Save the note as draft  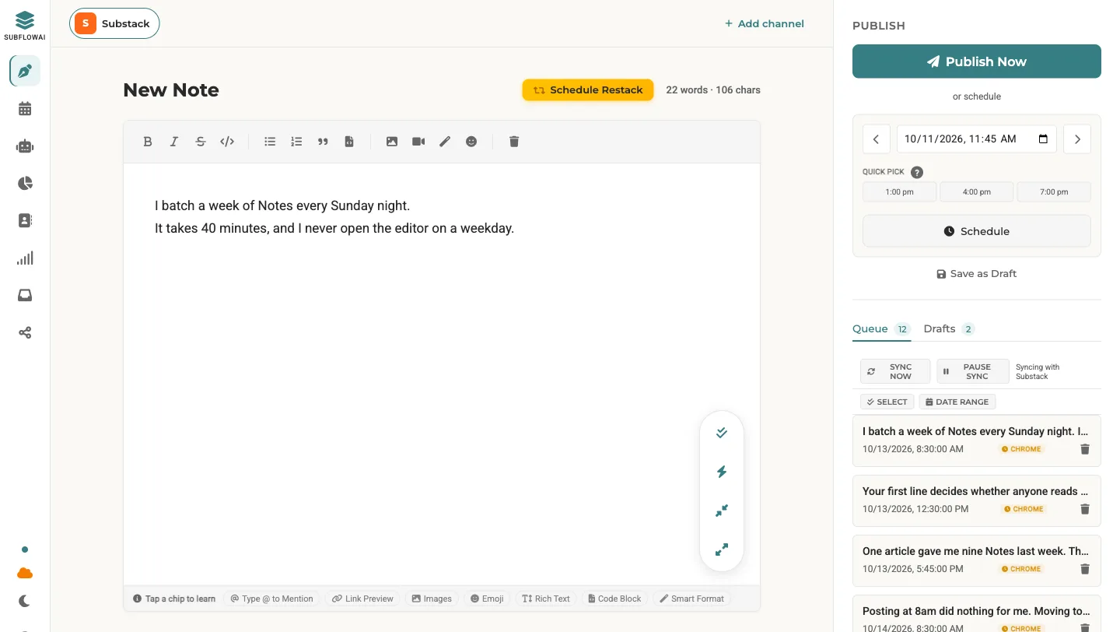[977, 273]
